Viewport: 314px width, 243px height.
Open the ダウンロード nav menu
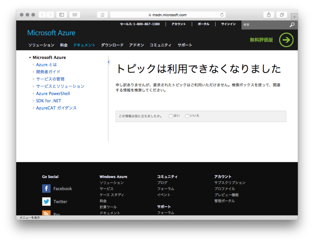coord(112,45)
